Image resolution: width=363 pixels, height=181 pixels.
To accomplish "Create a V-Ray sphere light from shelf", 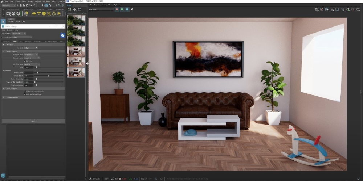I will 44,14.
